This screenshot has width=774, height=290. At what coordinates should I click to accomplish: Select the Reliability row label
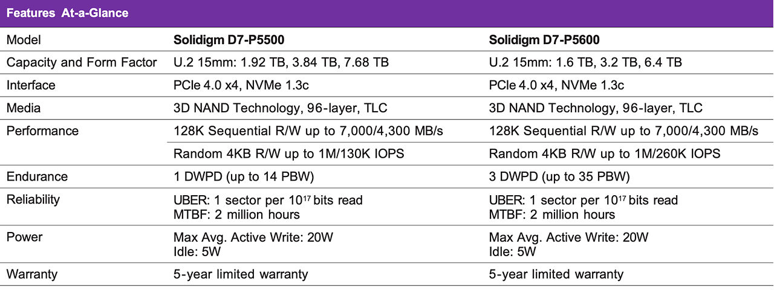34,199
